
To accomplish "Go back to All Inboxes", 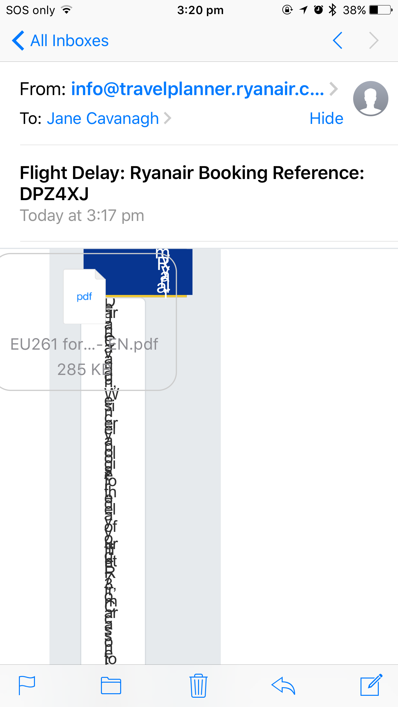I will pyautogui.click(x=61, y=41).
